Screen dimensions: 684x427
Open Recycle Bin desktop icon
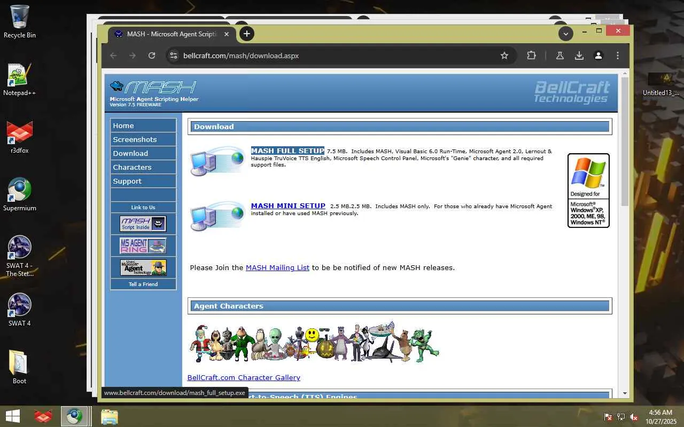click(20, 22)
